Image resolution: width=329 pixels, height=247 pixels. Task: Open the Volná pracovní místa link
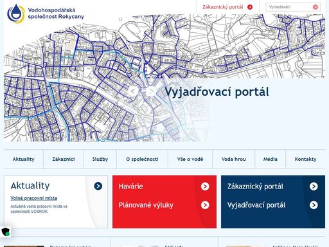click(34, 198)
